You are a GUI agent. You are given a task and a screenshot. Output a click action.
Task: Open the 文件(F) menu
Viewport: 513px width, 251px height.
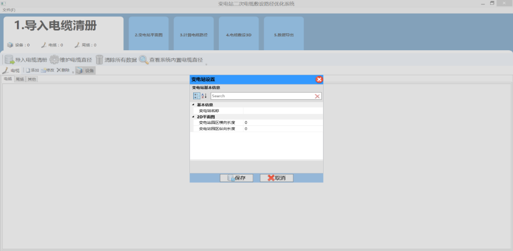(x=9, y=10)
